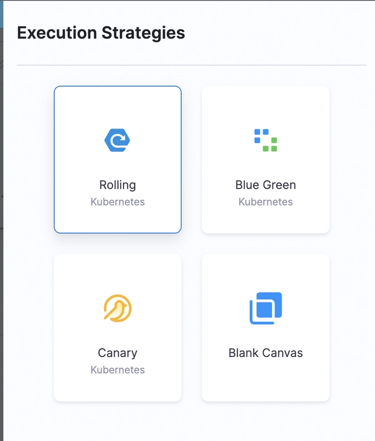Click the curved arrow inside Rolling icon
The height and width of the screenshot is (441, 375).
tap(118, 141)
